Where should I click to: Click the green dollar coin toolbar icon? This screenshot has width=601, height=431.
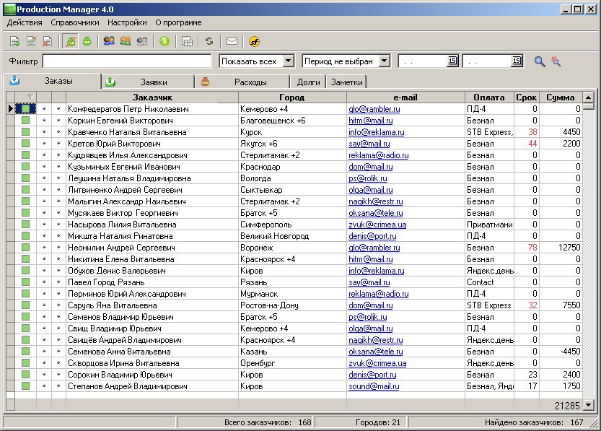pos(164,42)
